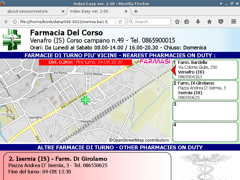Go to the Firefox home page icon
Image resolution: width=240 pixels, height=180 pixels.
[209, 22]
